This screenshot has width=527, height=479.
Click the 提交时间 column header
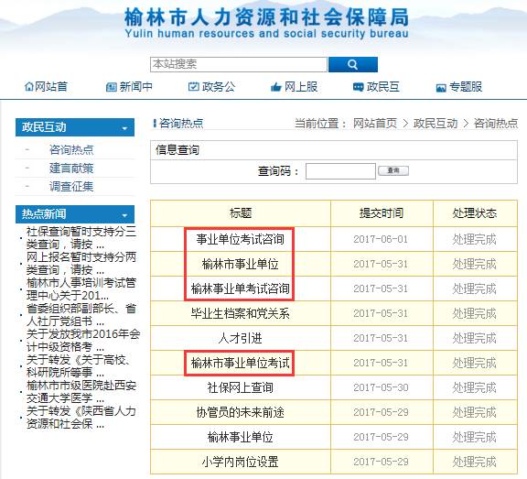pyautogui.click(x=382, y=213)
